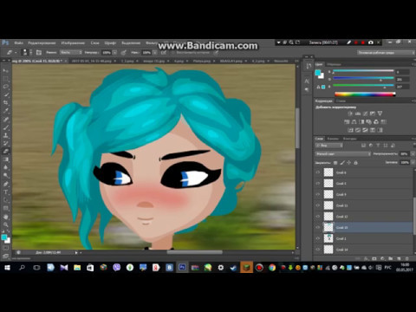Add a Hue/Saturation adjustment

(x=347, y=122)
